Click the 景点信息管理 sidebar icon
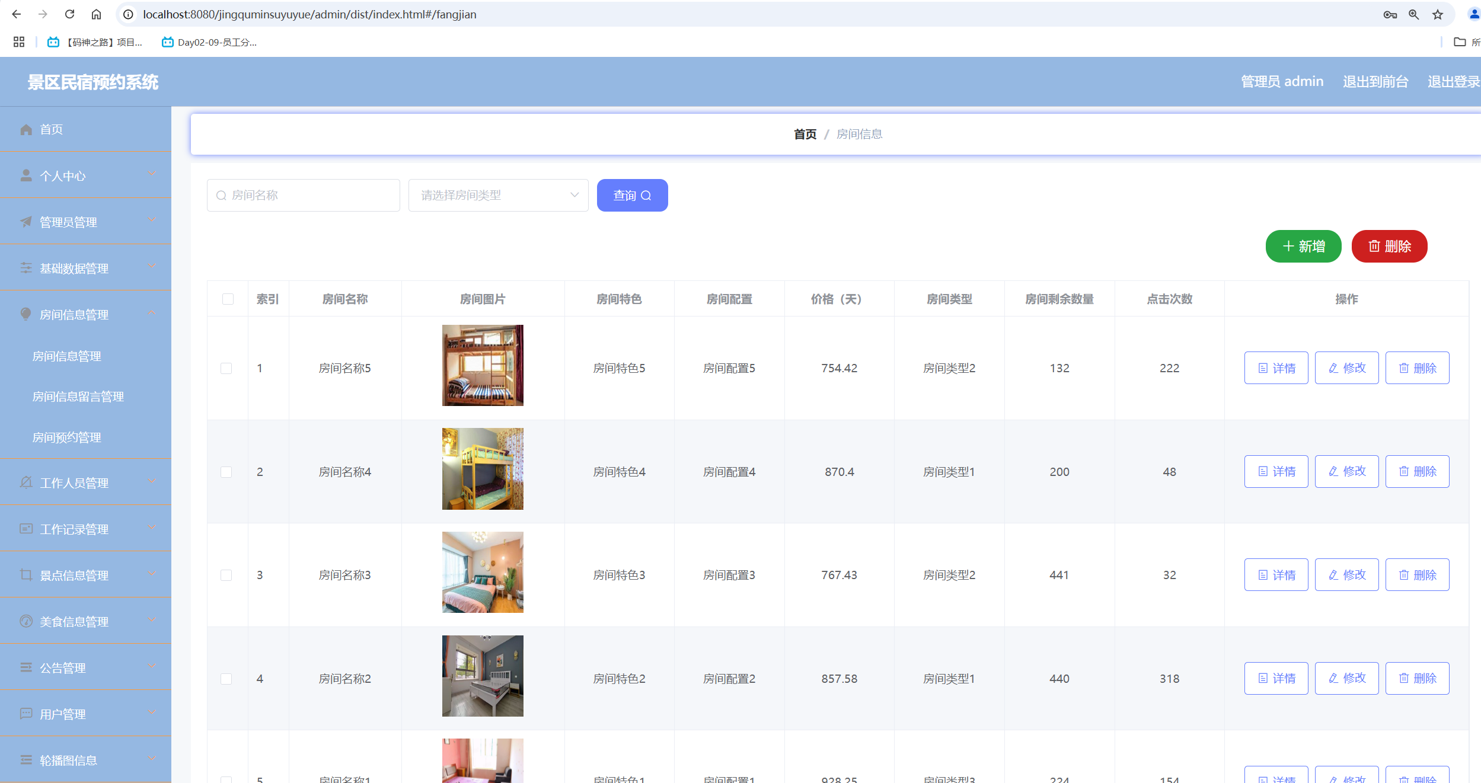 coord(26,574)
